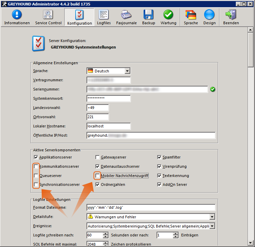Click the Vertragsnummer input field
255x247 pixels.
108,80
